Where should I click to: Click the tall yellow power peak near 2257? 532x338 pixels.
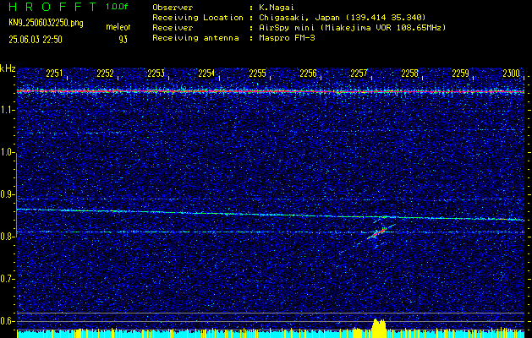(x=379, y=328)
